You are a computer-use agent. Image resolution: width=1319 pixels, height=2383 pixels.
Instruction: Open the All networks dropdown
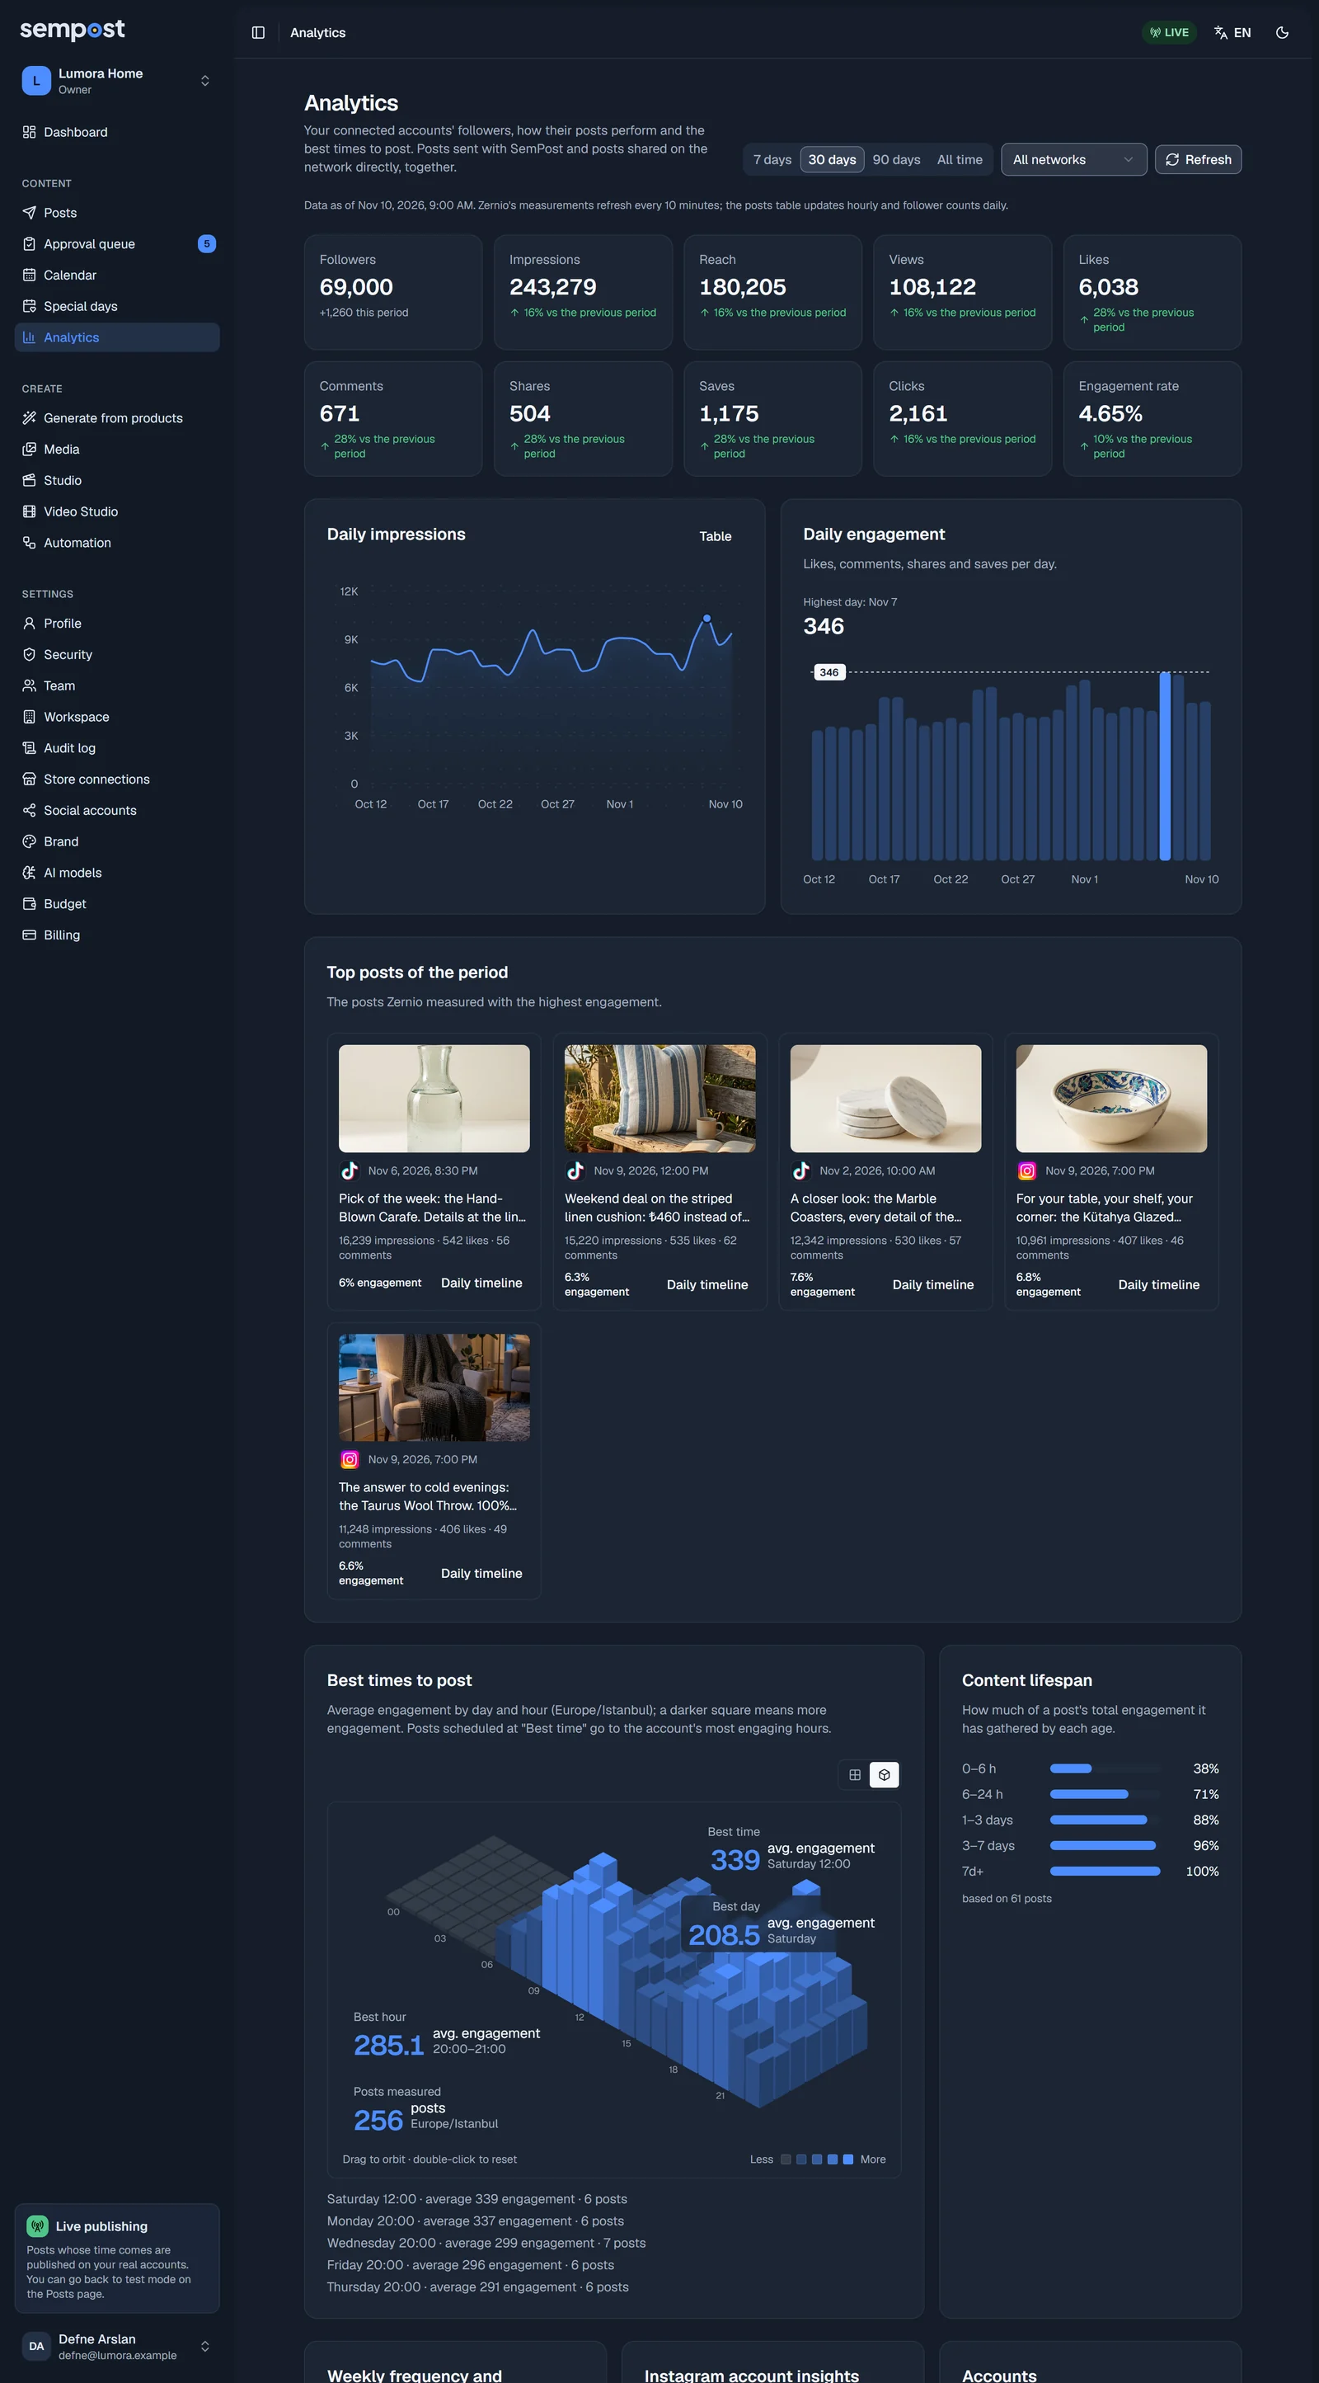pyautogui.click(x=1073, y=160)
